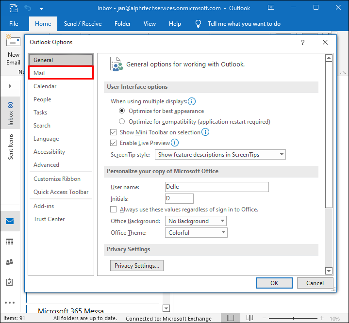Viewport: 349px width, 323px height.
Task: Switch to the Send / Receive tab
Action: coord(83,24)
